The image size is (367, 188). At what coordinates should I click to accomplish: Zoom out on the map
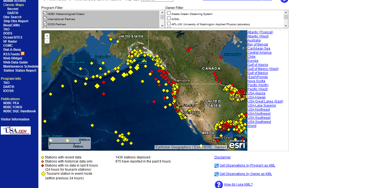(47, 41)
